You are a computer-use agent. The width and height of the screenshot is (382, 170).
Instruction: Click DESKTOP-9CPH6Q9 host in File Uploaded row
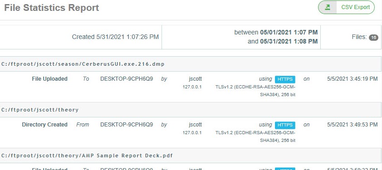coord(127,79)
